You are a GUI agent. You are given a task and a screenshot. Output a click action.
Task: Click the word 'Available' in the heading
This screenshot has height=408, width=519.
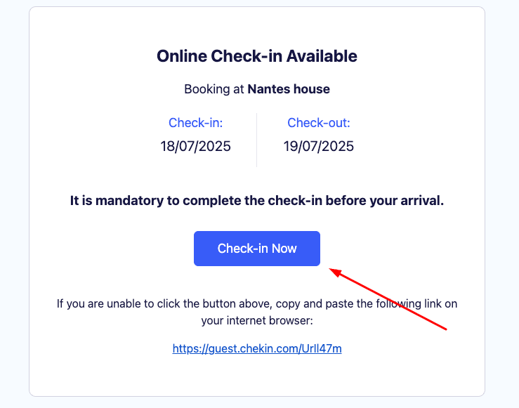pos(320,56)
